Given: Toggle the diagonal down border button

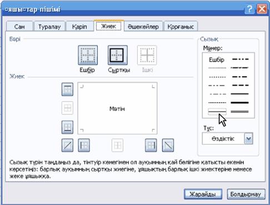Looking at the screenshot, I should point(168,145).
